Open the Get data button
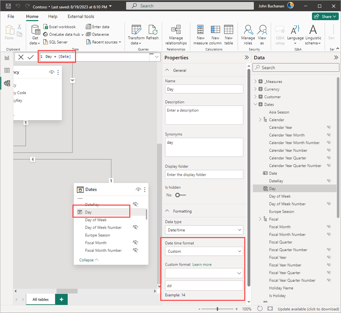 click(x=35, y=35)
